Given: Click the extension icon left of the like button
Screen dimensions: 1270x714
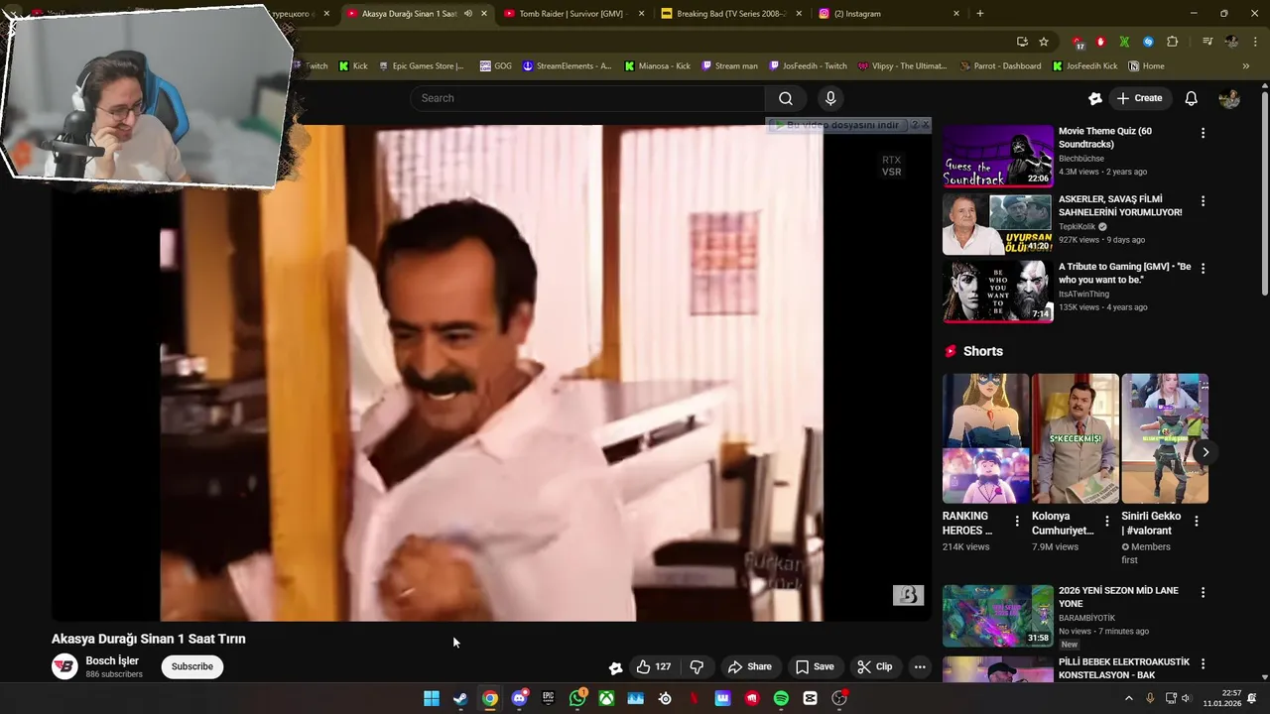Looking at the screenshot, I should (x=615, y=667).
